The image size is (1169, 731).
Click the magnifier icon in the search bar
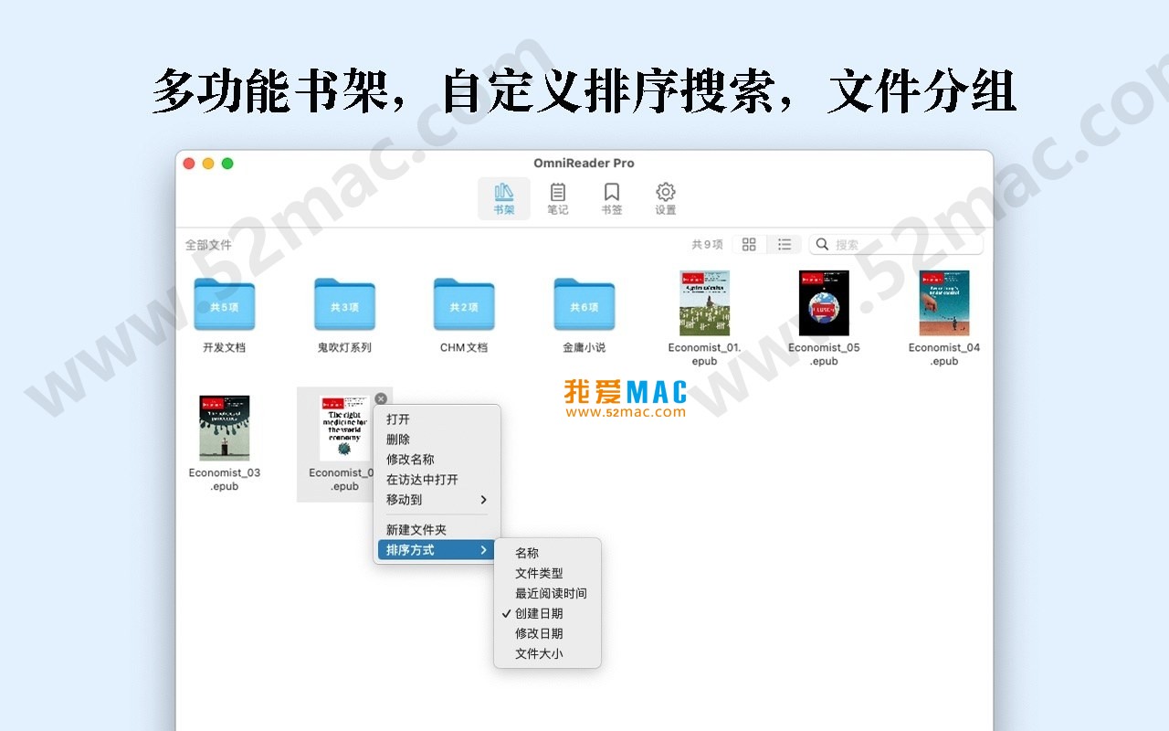(821, 244)
